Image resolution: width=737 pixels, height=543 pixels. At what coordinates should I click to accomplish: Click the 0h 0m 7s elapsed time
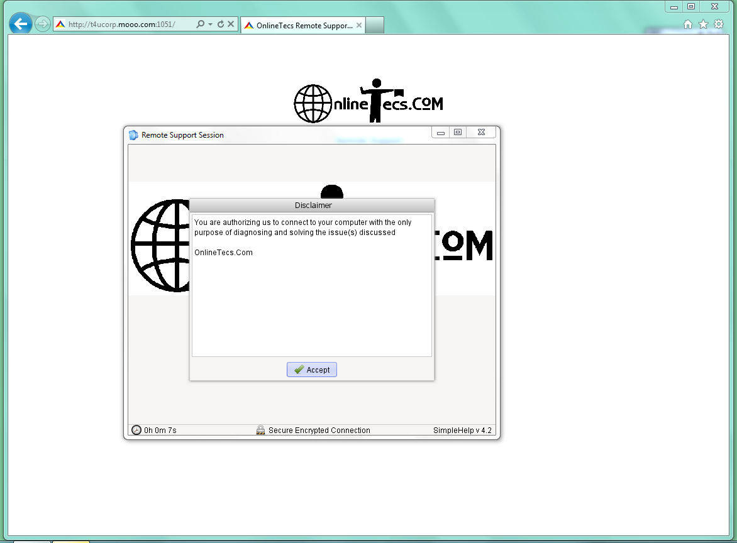[x=160, y=431]
